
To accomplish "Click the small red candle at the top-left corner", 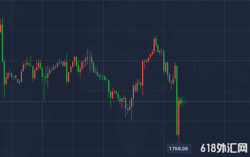I will [x=1, y=29].
